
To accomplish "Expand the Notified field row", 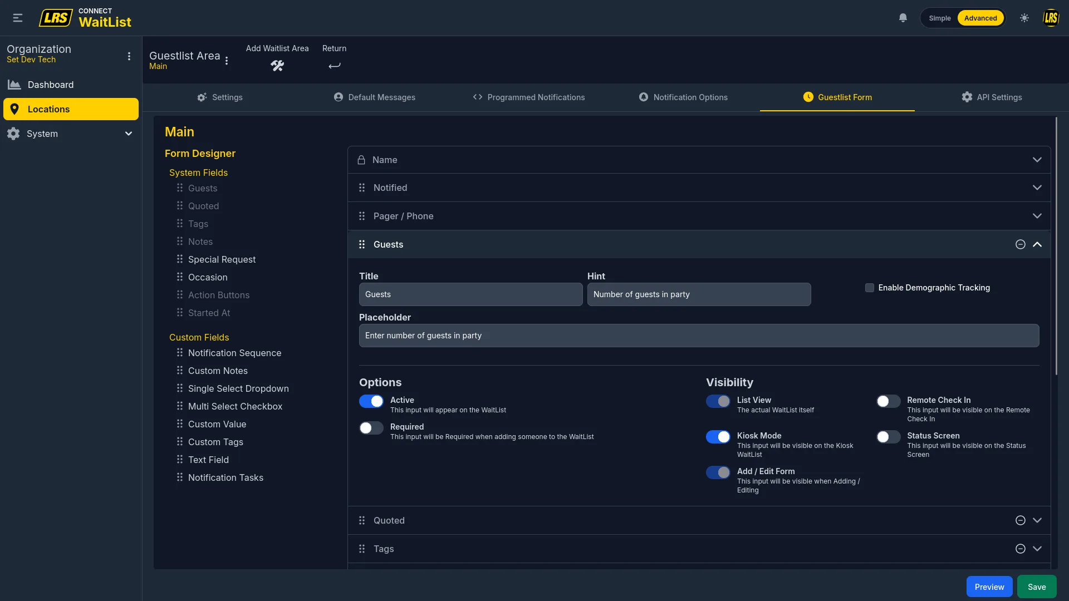I will coord(1037,188).
